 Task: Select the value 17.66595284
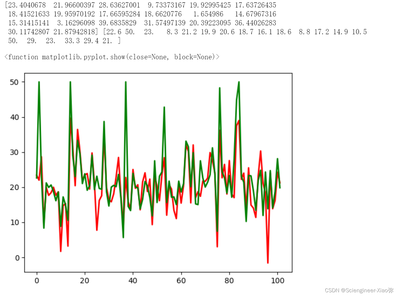pyautogui.click(x=119, y=14)
